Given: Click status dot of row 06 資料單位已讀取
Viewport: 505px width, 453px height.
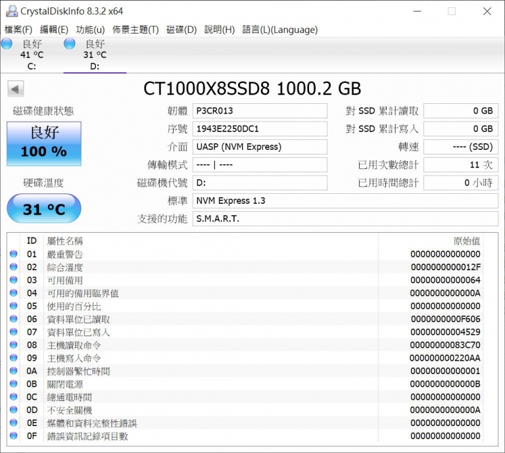Looking at the screenshot, I should (x=14, y=319).
